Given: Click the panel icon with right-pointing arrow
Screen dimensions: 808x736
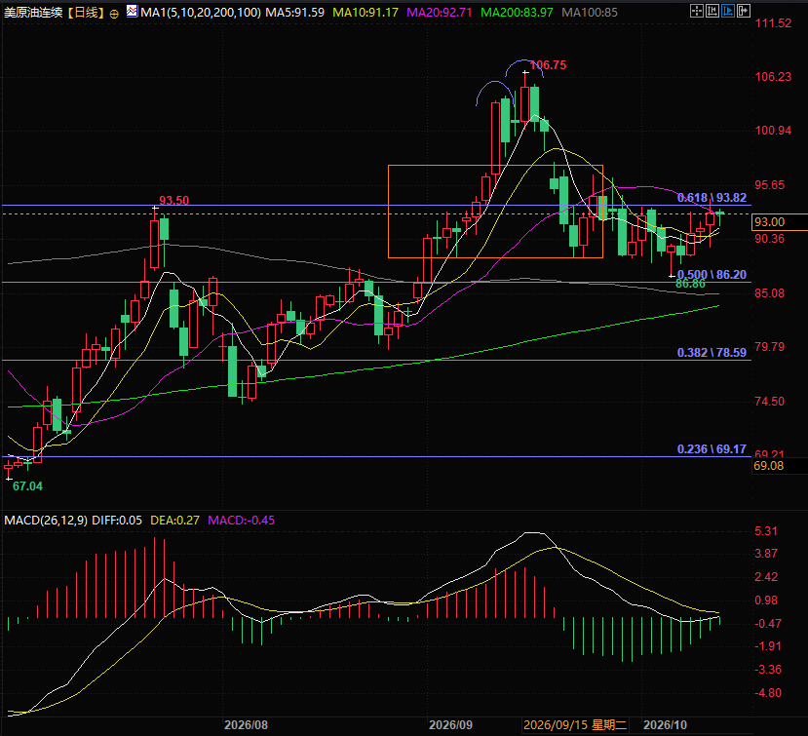Looking at the screenshot, I should click(x=744, y=11).
